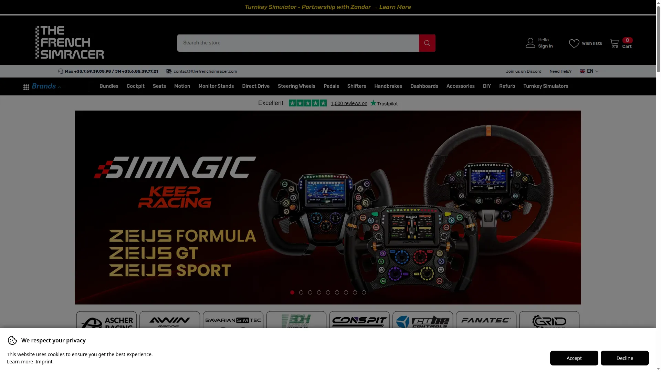Open the Cockpit menu
The width and height of the screenshot is (661, 372).
click(135, 86)
